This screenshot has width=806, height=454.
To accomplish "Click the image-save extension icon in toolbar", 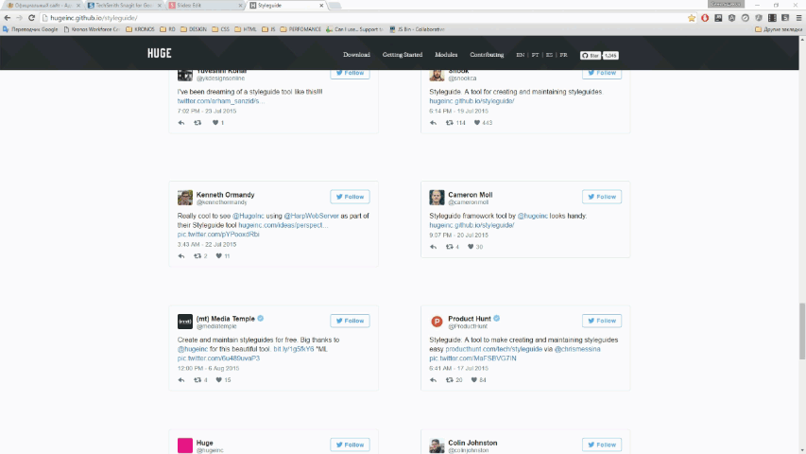I will coord(718,18).
